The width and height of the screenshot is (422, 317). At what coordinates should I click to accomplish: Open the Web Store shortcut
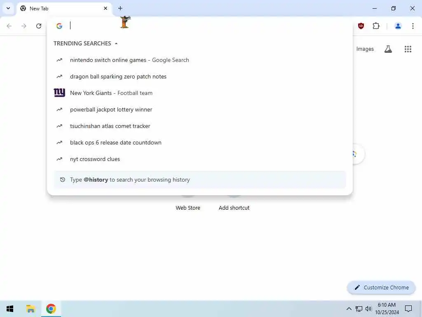188,208
